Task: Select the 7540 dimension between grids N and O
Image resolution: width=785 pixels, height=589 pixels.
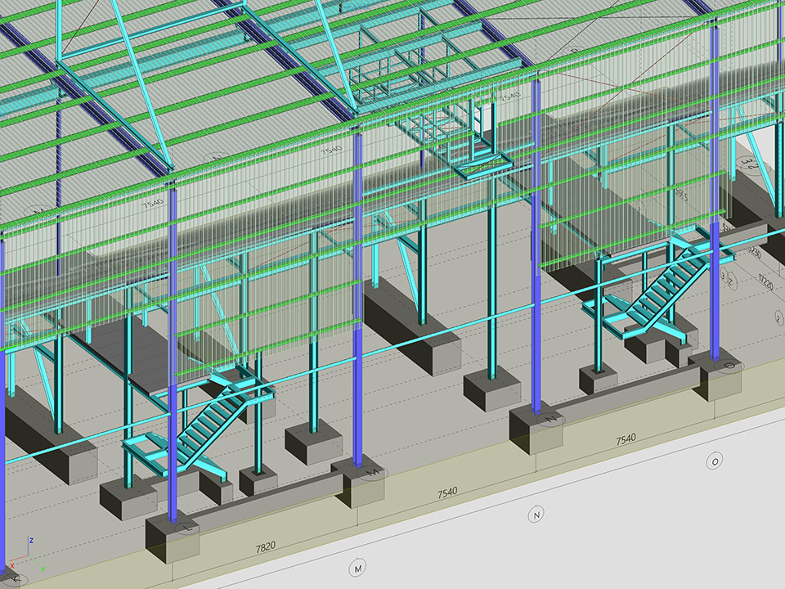Action: [x=626, y=439]
